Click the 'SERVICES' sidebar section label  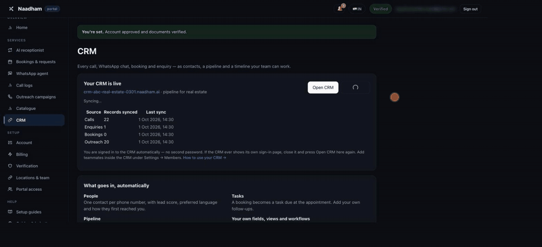[x=17, y=41]
